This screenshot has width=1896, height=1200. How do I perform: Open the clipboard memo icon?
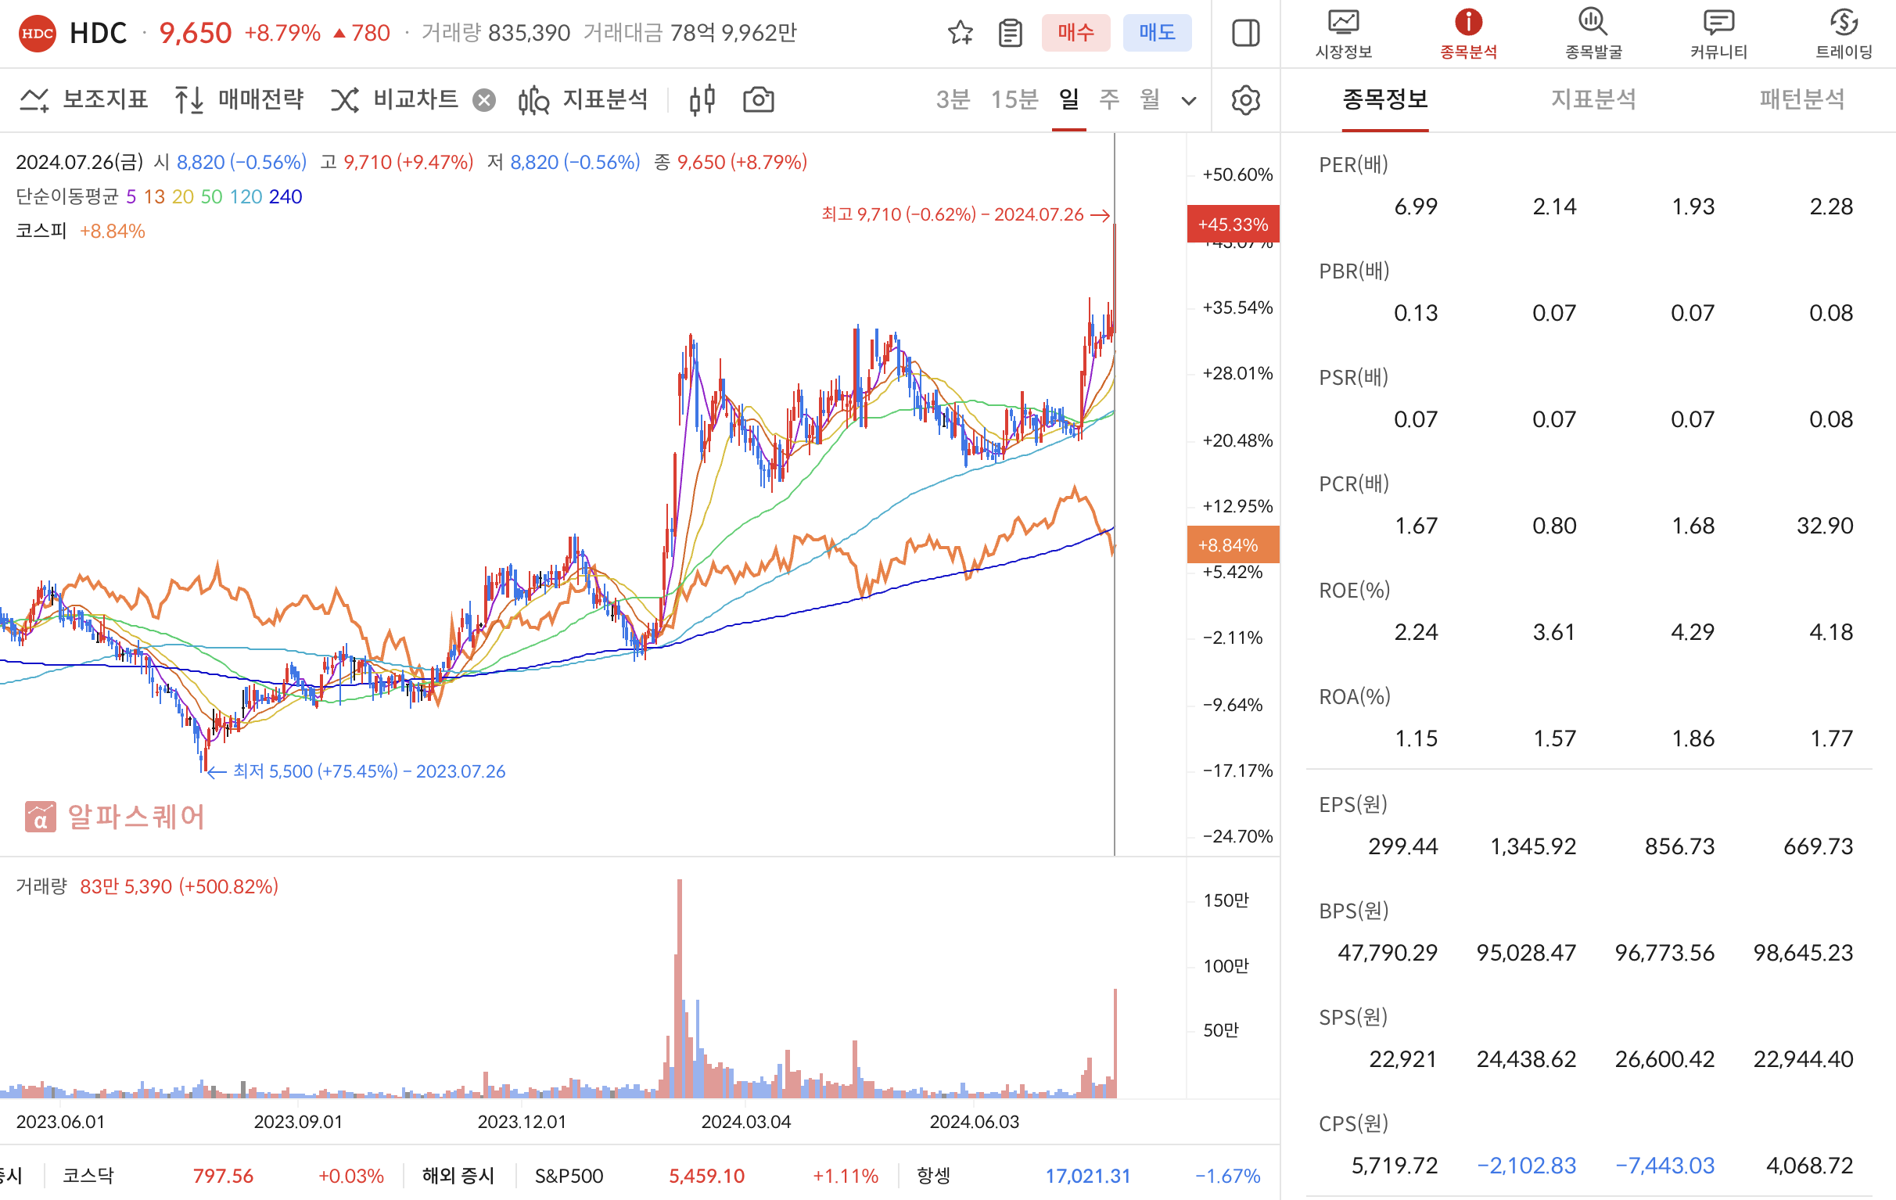(1011, 33)
